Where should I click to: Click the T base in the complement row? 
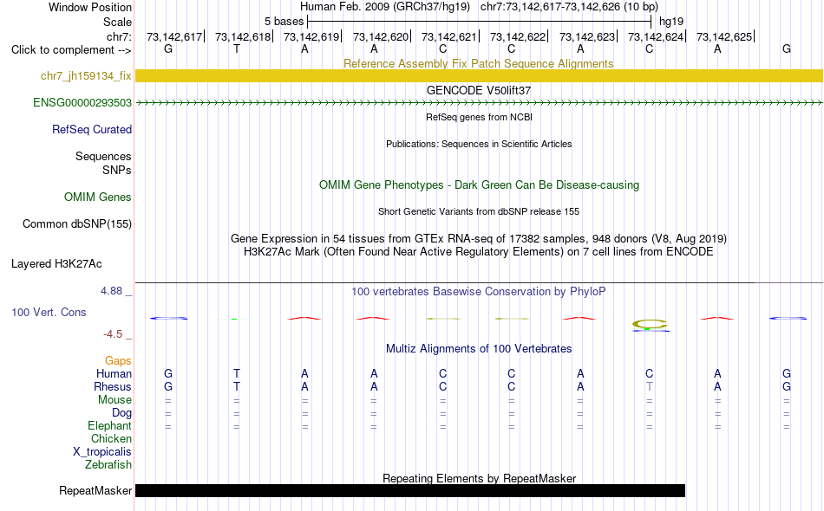point(237,49)
